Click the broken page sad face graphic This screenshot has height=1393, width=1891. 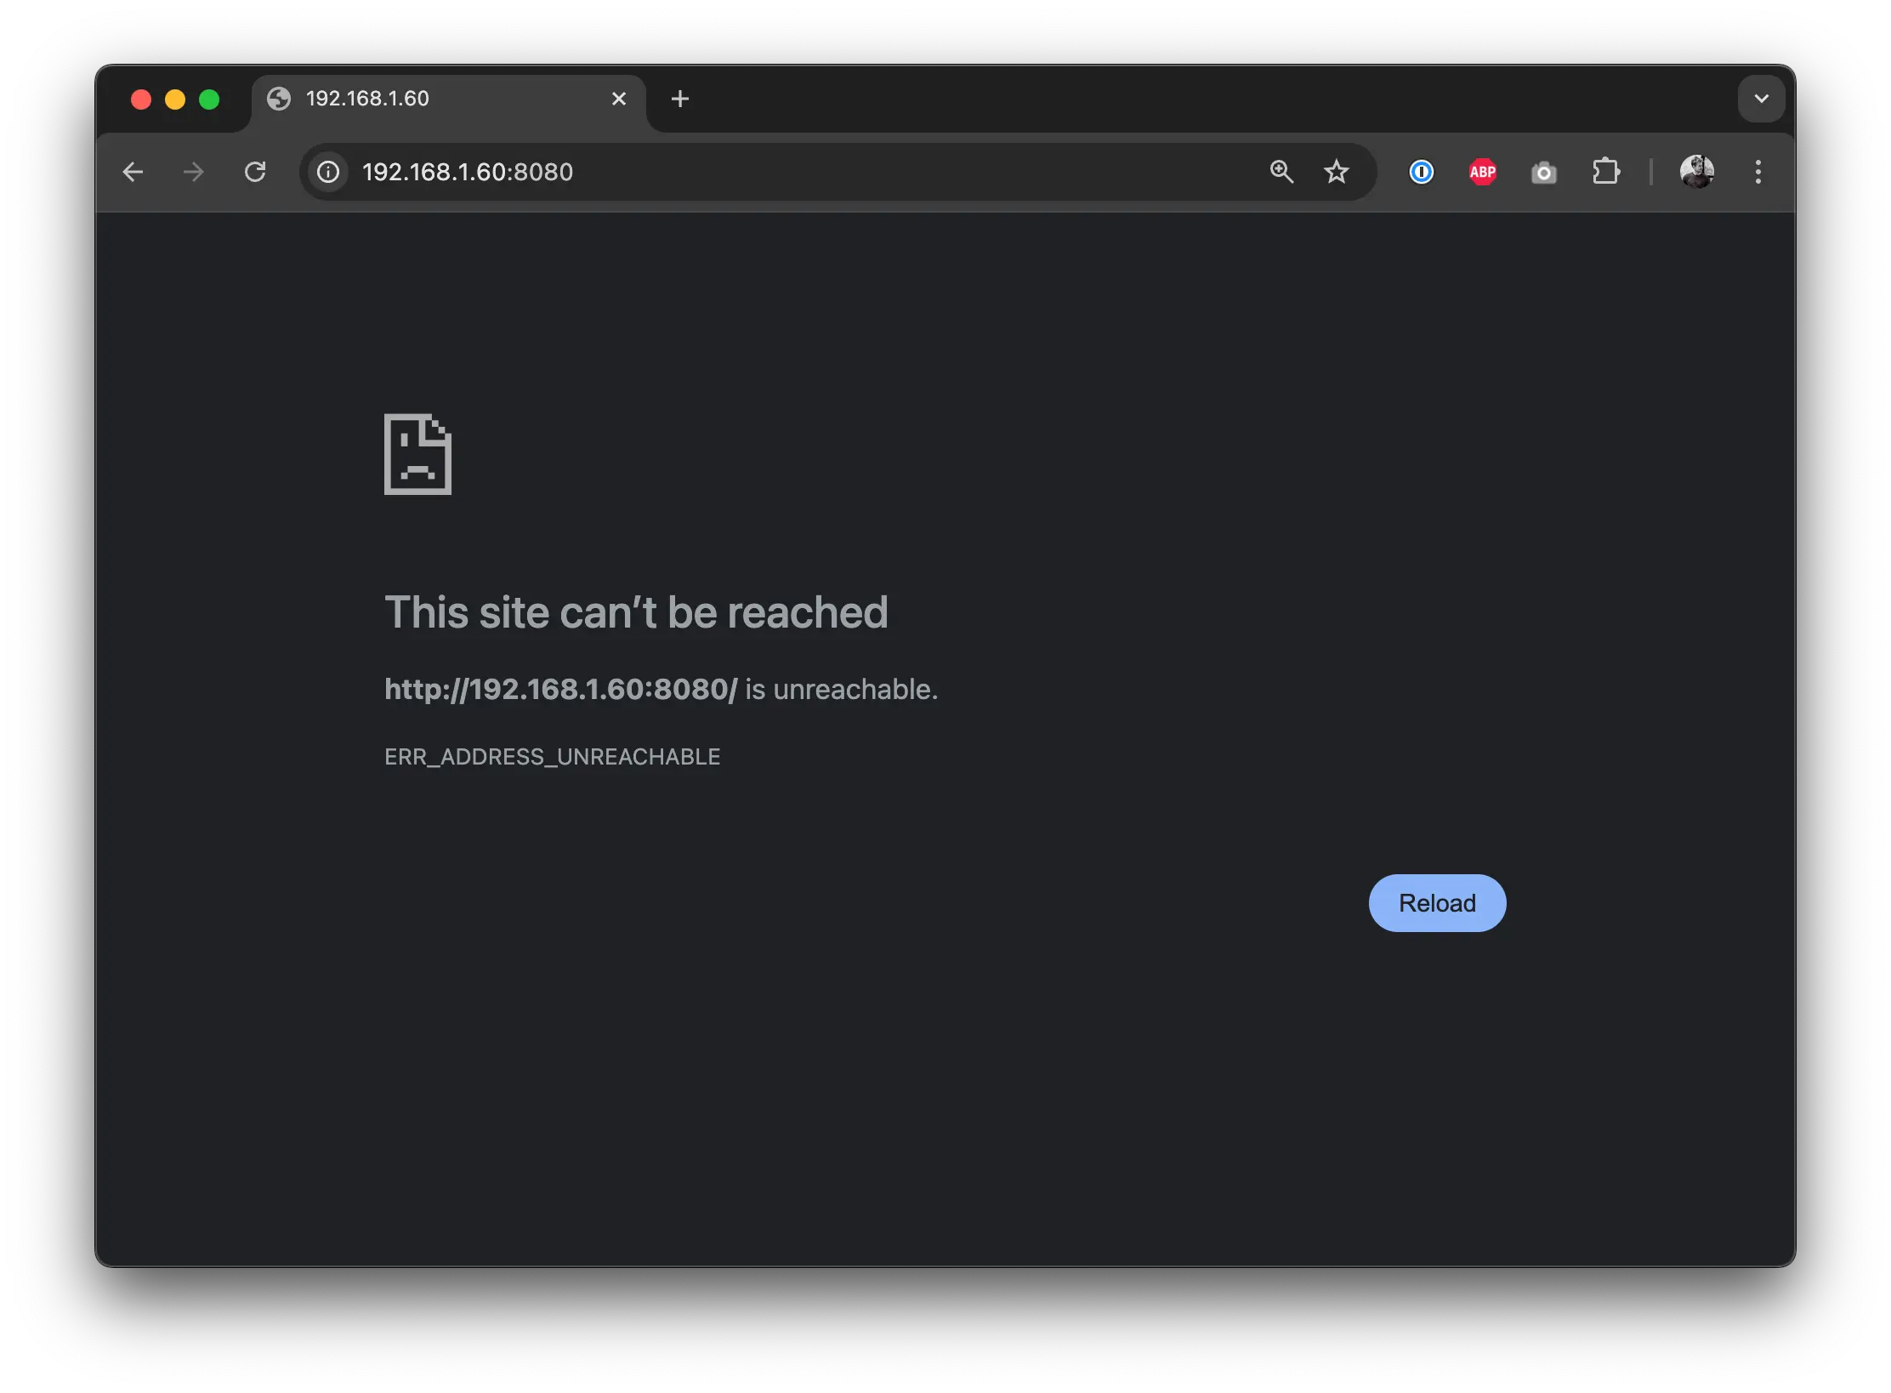tap(416, 455)
